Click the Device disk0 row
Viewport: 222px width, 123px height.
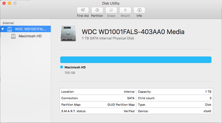pyautogui.click(x=174, y=111)
